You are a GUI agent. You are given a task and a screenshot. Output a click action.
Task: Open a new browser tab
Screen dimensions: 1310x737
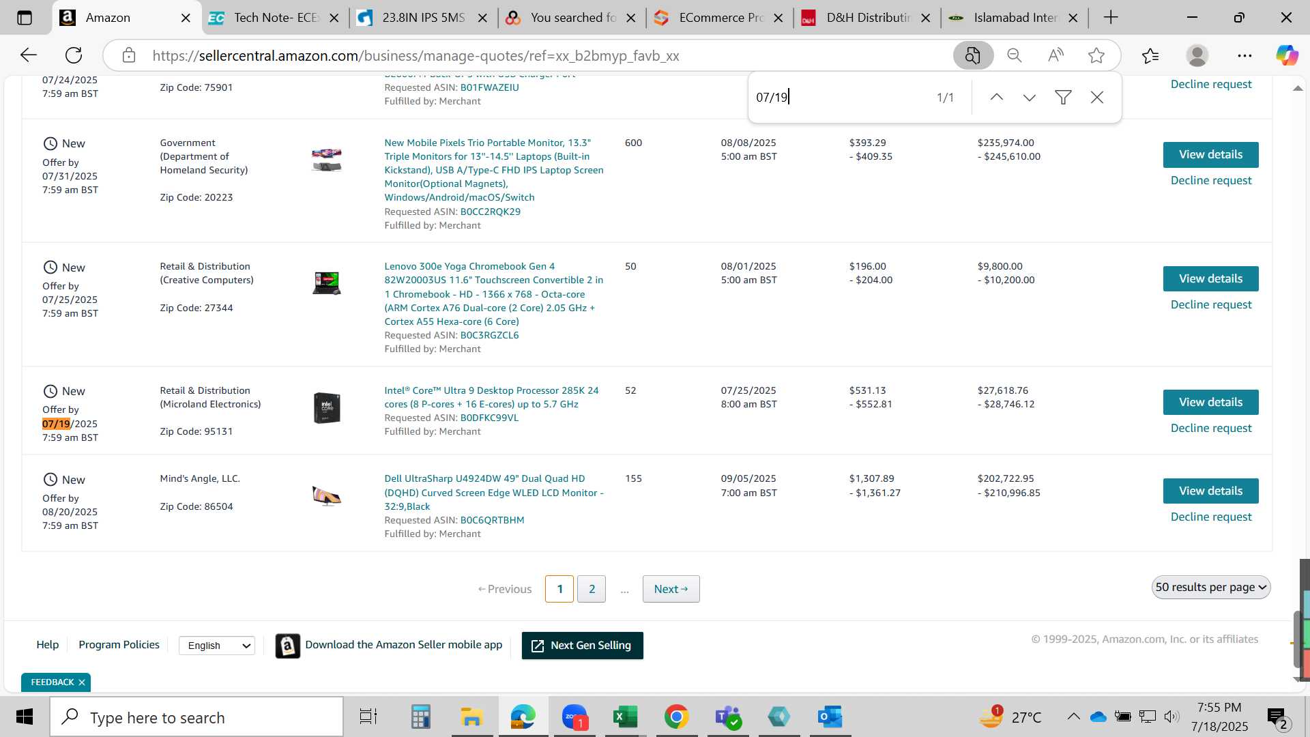pos(1111,18)
